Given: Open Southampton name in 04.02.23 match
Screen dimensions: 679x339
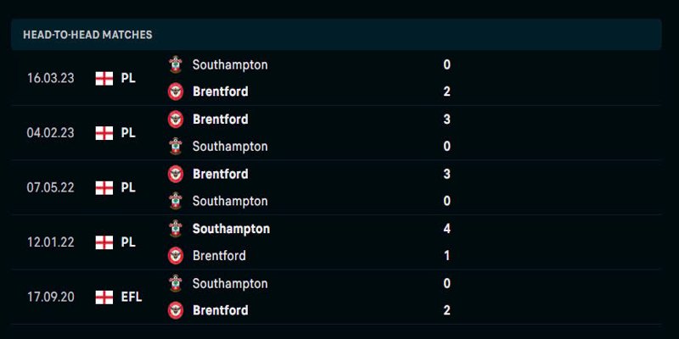Looking at the screenshot, I should 230,147.
